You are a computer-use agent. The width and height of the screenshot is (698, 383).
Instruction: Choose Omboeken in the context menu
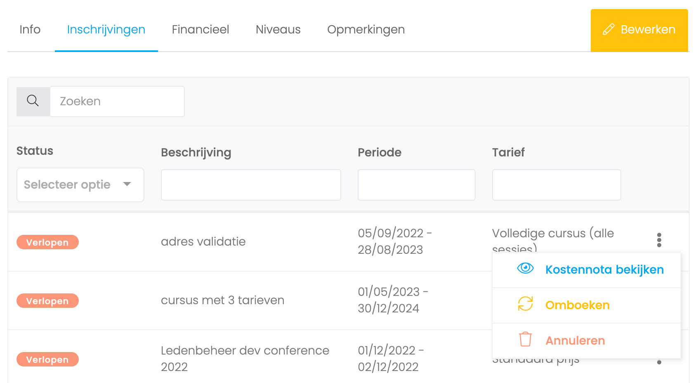point(586,305)
